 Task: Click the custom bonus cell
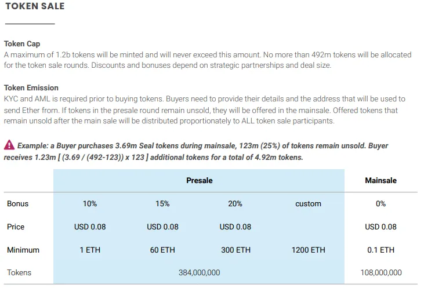(308, 204)
